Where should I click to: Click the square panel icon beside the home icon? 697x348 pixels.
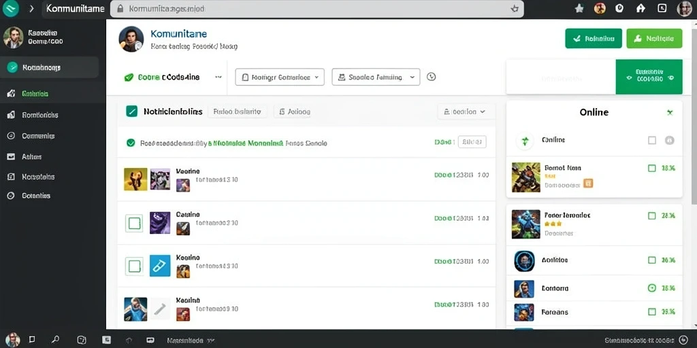[662, 8]
